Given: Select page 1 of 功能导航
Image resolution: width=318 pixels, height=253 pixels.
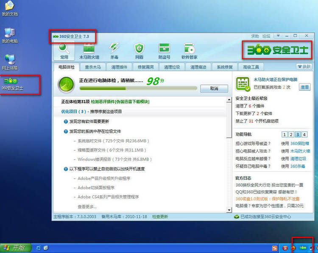Looking at the screenshot, I should 285,134.
